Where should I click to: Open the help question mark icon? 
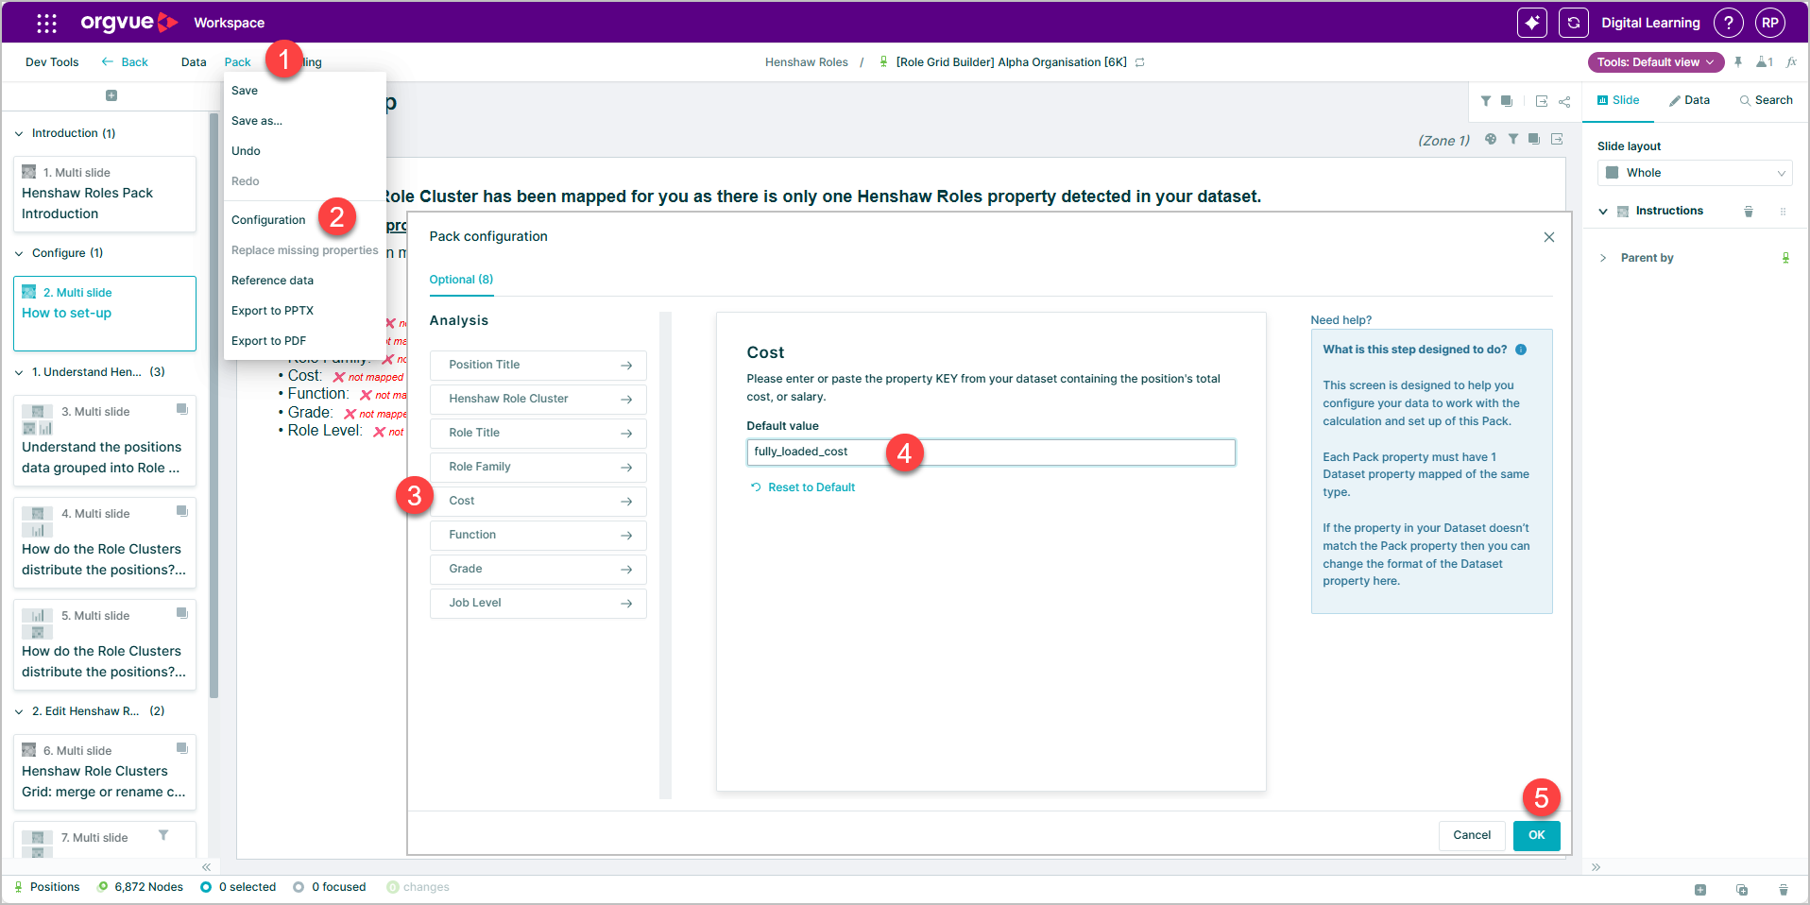pyautogui.click(x=1729, y=23)
